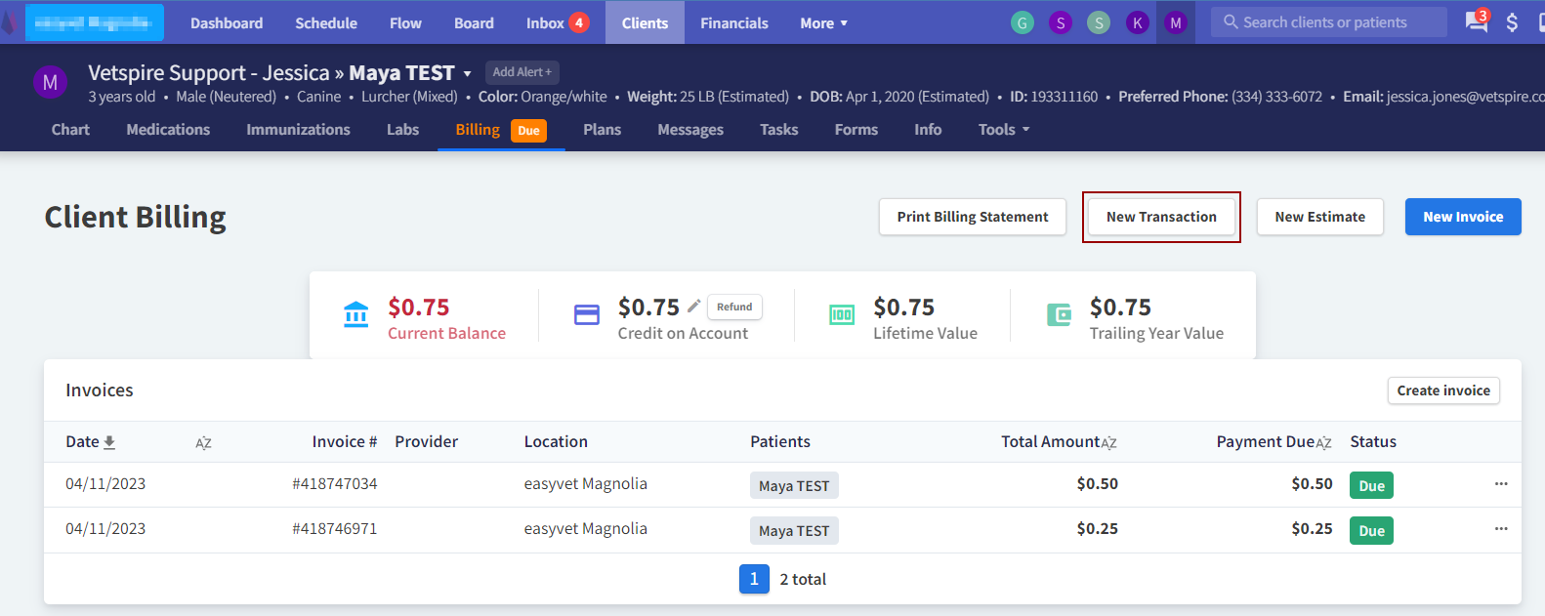1545x616 pixels.
Task: Go to page 1 of invoices
Action: (754, 579)
